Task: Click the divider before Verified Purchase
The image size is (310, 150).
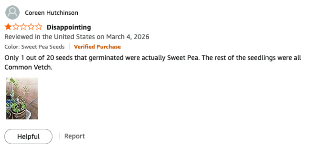Action: click(x=69, y=47)
